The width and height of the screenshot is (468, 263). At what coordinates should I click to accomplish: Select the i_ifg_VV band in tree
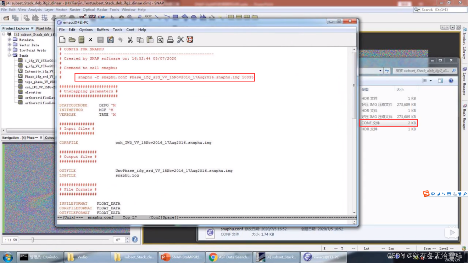pos(37,61)
